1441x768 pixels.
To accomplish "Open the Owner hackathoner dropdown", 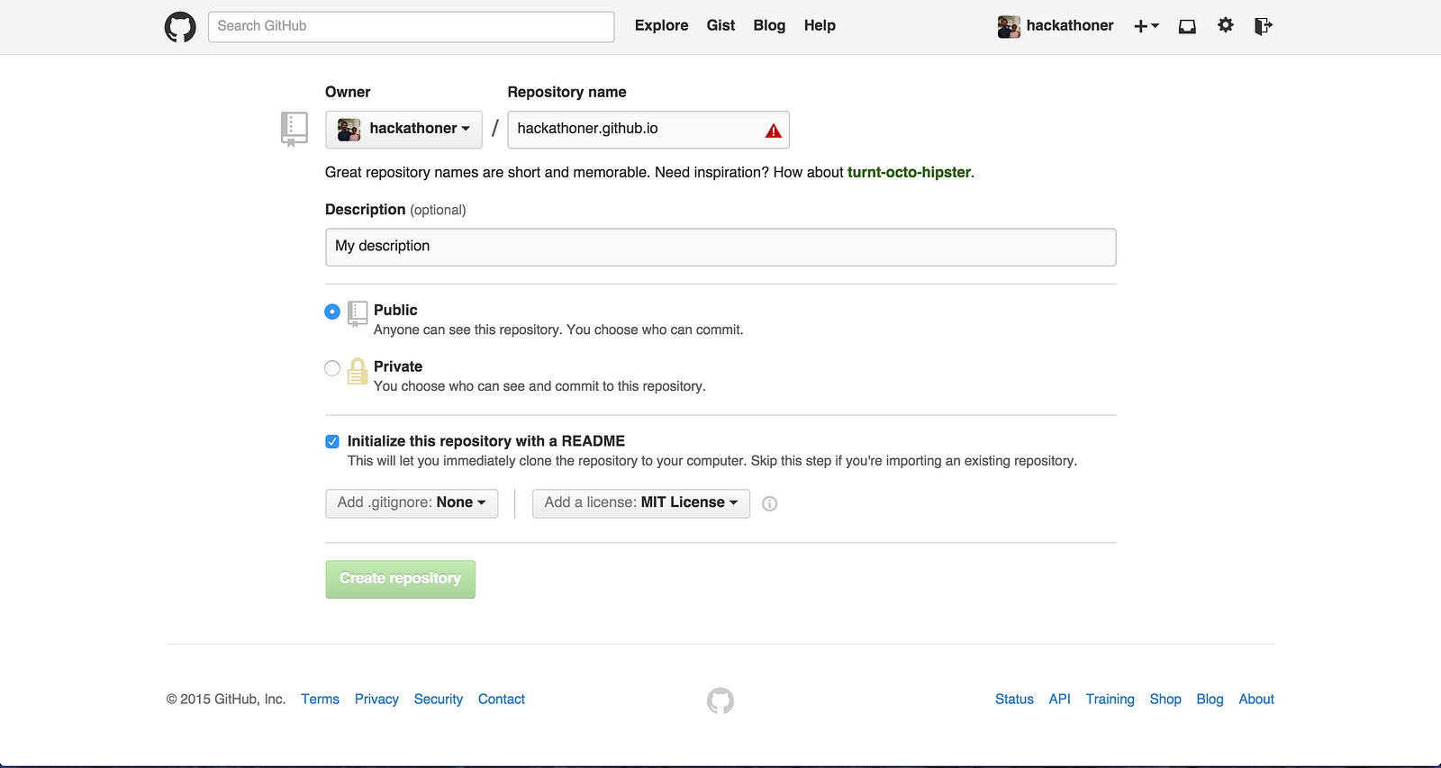I will click(403, 129).
